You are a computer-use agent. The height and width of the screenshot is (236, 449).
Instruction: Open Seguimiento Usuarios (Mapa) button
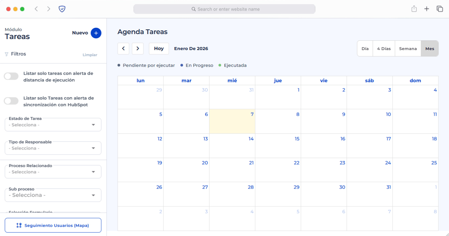[53, 225]
